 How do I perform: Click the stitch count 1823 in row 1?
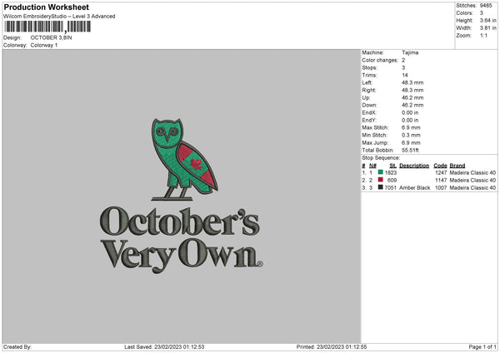391,172
